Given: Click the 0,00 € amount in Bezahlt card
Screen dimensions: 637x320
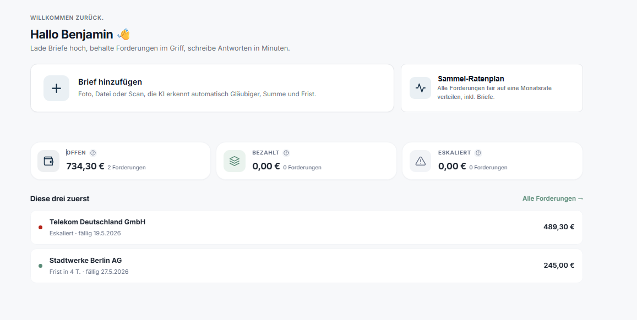Looking at the screenshot, I should pos(266,166).
